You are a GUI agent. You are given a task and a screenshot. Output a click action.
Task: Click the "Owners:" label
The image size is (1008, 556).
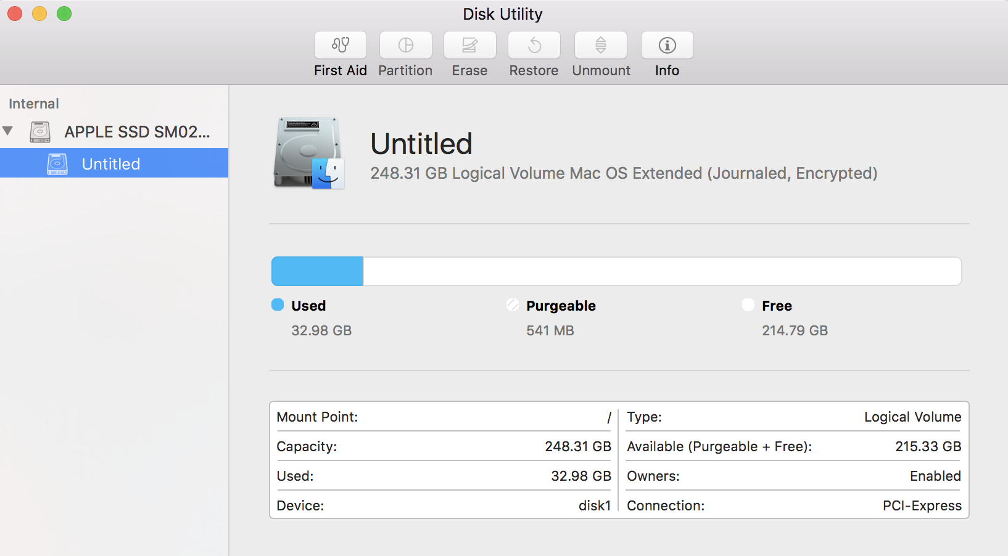point(653,476)
